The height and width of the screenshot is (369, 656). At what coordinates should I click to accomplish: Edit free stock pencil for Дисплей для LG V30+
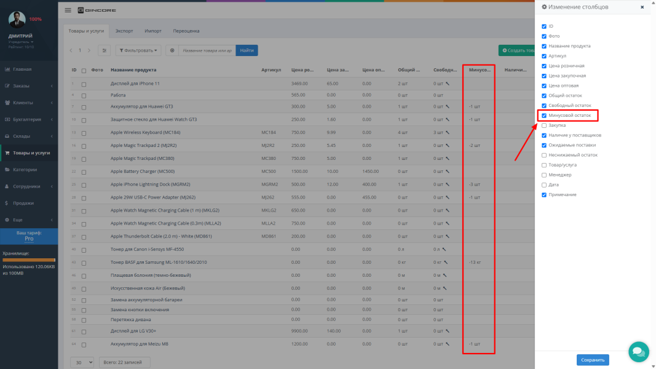[447, 331]
